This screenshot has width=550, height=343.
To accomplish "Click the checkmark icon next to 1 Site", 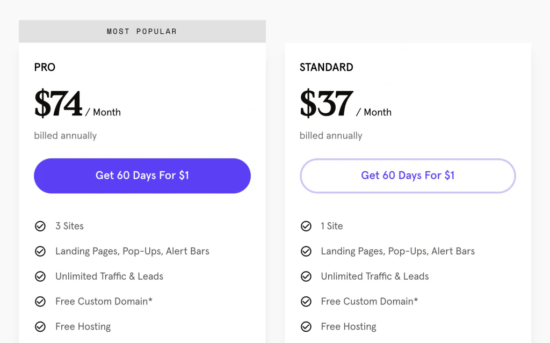I will (306, 226).
